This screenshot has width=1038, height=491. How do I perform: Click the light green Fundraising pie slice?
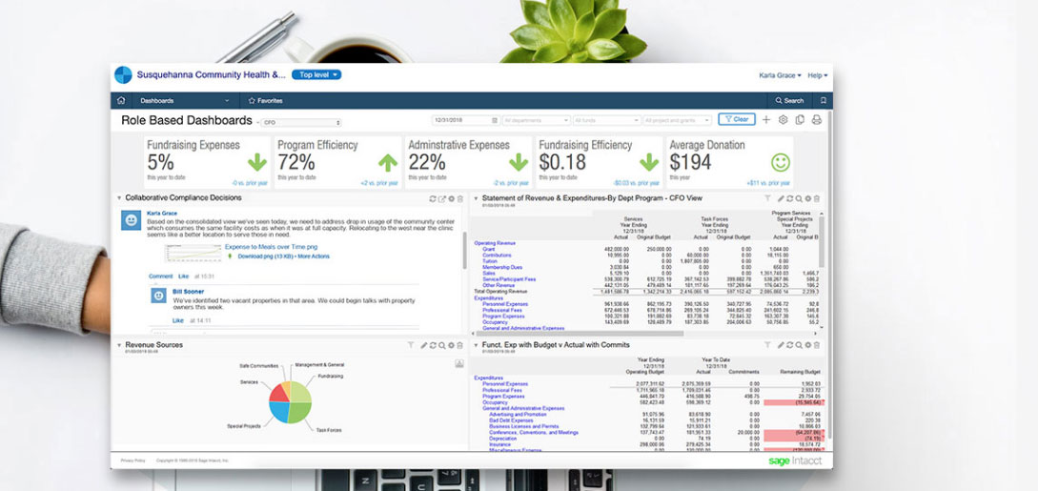300,393
